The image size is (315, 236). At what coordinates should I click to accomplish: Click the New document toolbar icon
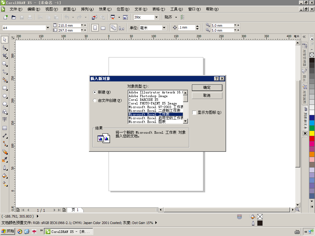[6, 17]
